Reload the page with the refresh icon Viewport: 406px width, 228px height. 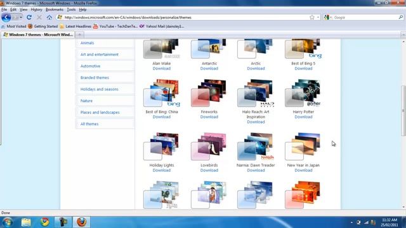29,17
